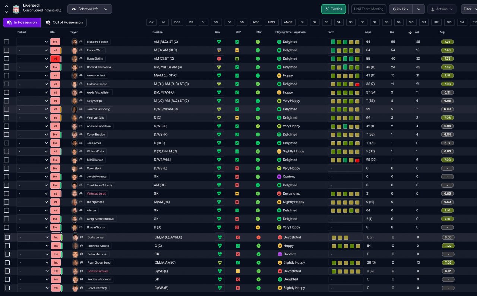The image size is (477, 296).
Task: Open the Tactics button
Action: coord(333,9)
